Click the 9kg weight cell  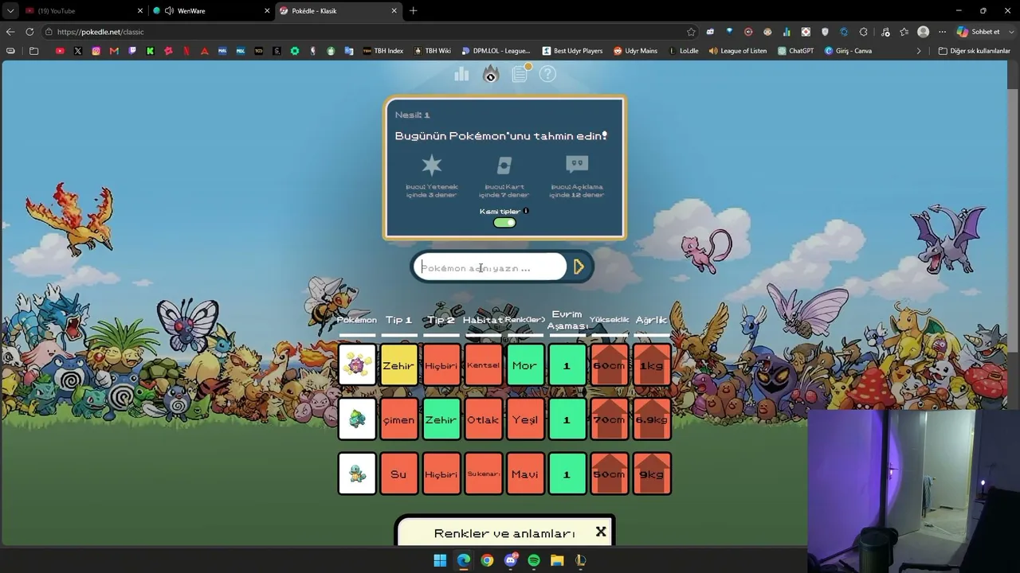pyautogui.click(x=651, y=474)
